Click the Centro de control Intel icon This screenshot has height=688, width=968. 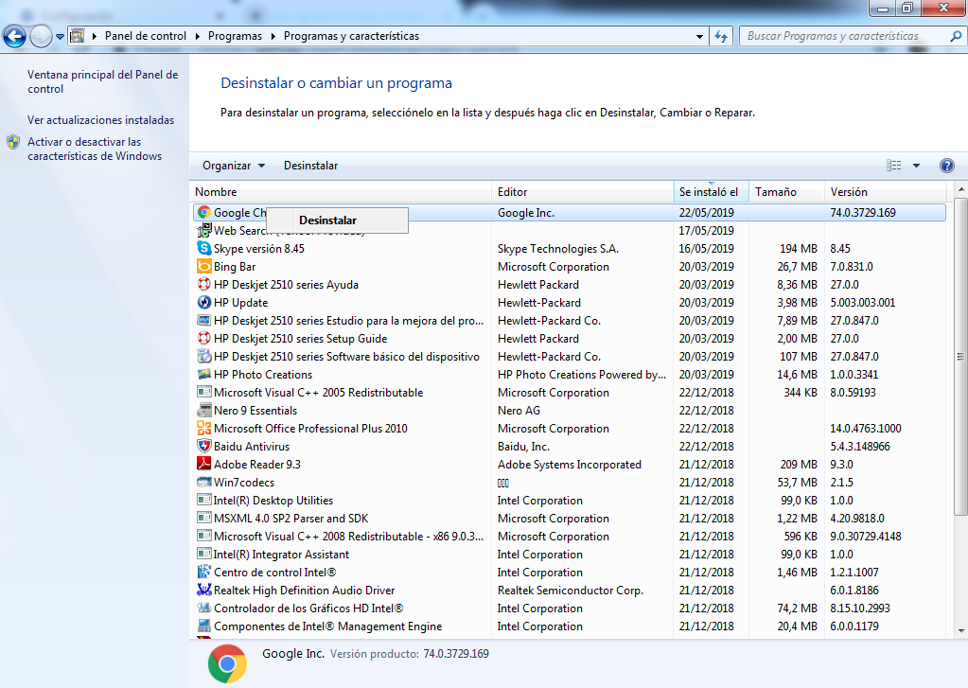point(203,572)
